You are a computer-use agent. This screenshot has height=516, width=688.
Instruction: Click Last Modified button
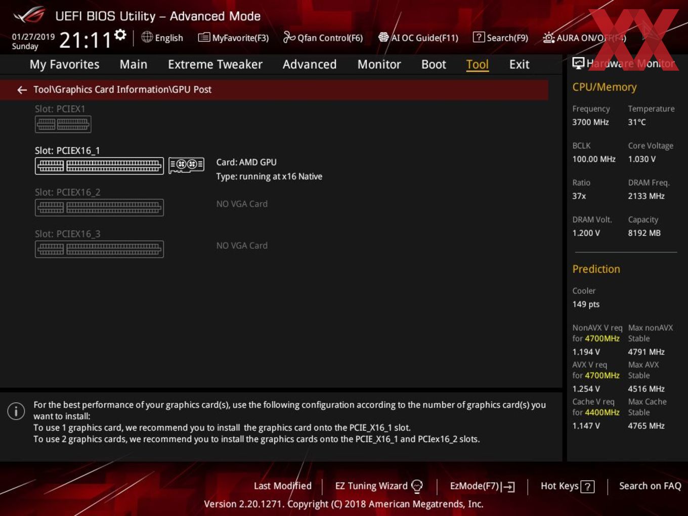[282, 486]
